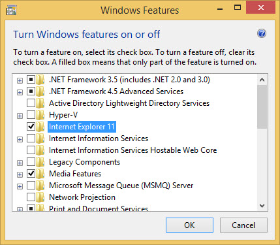Enable the Internet Information Services checkbox
280x245 pixels.
tap(31, 139)
